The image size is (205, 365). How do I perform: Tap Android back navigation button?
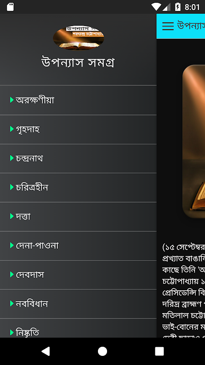46,351
